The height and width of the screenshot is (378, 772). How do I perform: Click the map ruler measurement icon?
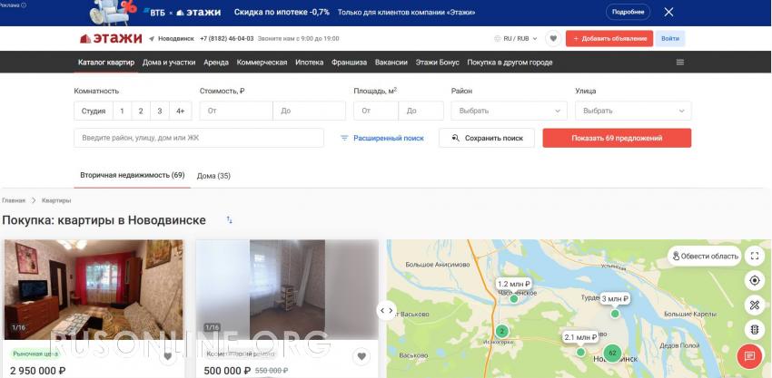754,305
